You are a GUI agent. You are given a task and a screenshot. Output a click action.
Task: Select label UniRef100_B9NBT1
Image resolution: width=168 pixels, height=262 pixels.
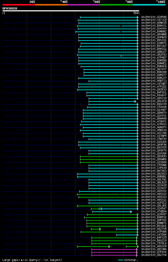154,223
